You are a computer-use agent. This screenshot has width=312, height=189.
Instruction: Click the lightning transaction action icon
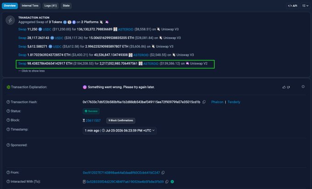(x=10, y=20)
